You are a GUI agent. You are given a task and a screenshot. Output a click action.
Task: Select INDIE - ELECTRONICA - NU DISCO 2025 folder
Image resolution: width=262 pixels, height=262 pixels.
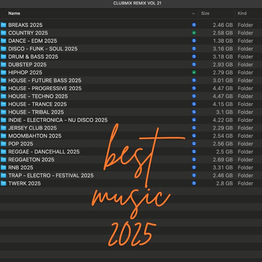(x=58, y=120)
